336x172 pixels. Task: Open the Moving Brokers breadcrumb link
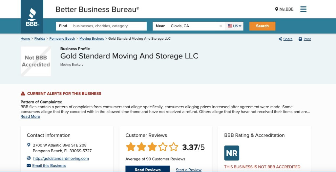[92, 39]
